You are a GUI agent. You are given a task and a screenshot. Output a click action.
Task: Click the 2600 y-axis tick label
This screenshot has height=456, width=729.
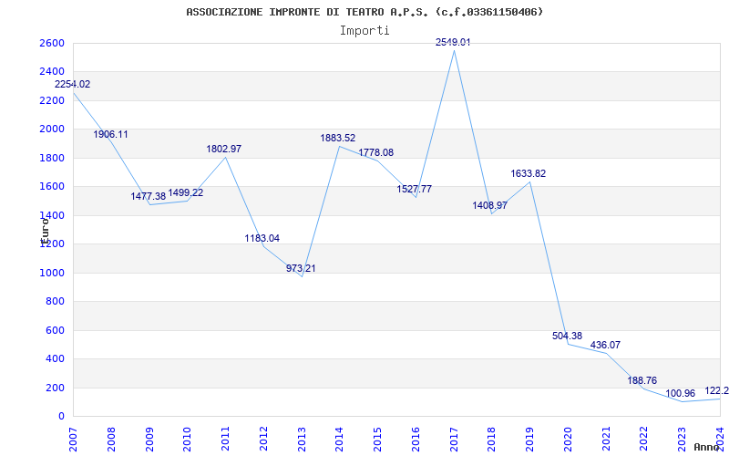(x=52, y=43)
